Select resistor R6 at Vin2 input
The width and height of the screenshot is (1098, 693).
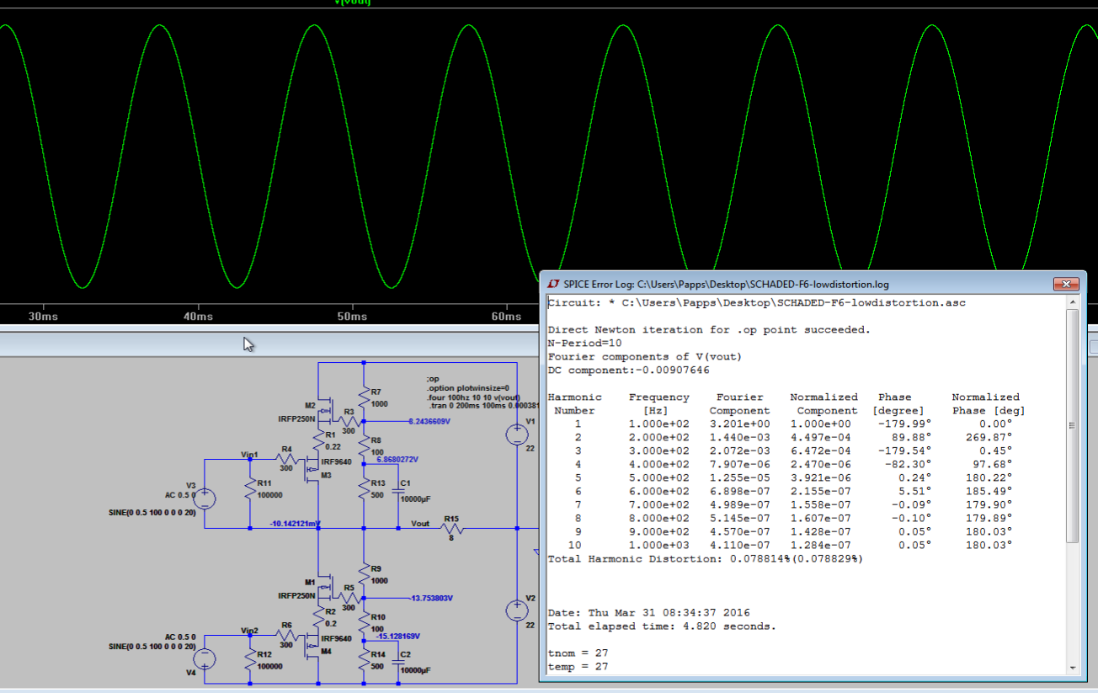[x=286, y=637]
